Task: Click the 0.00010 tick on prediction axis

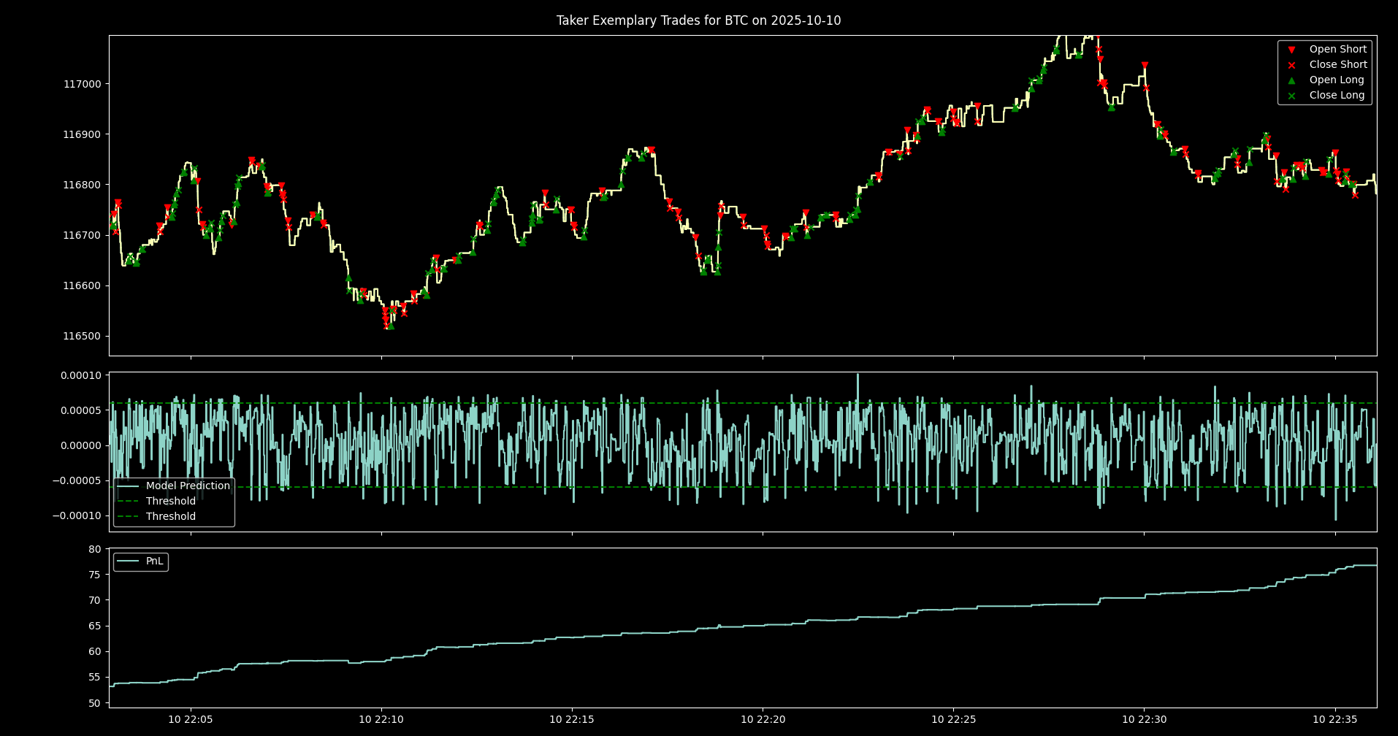Action: click(x=80, y=376)
